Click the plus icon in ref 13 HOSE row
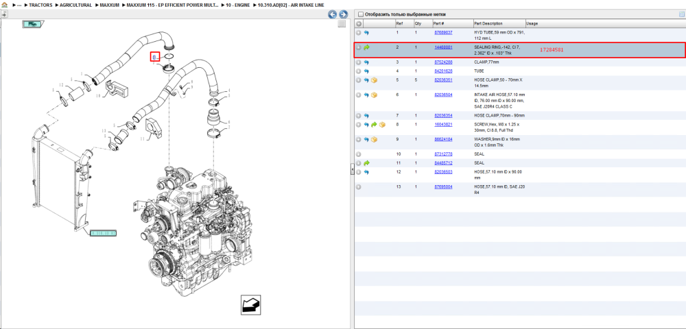686x329 pixels. 358,187
